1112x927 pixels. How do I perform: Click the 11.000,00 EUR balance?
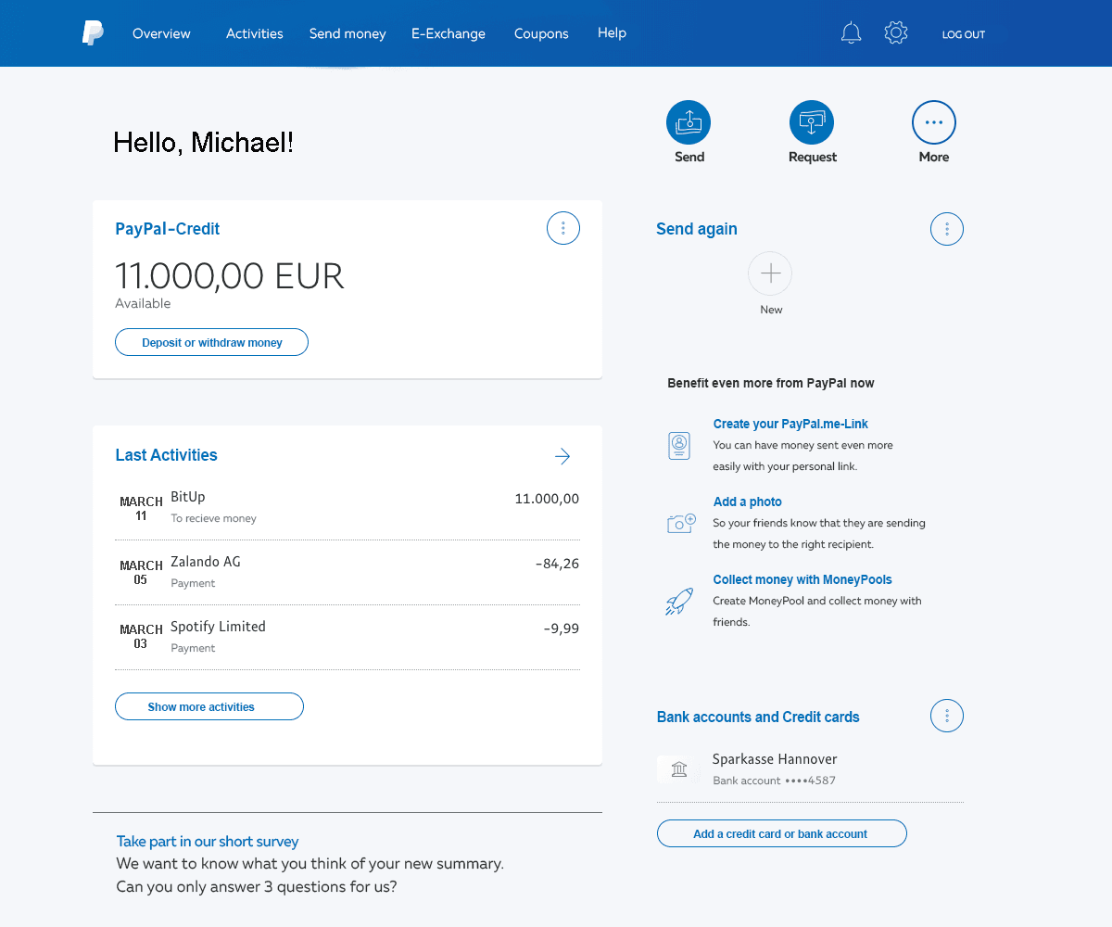click(x=230, y=276)
